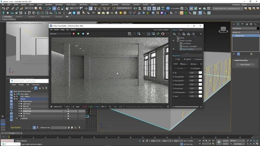Viewport: 260px width, 146px height.
Task: Switch to the Stats tab in VFB
Action: pyautogui.click(x=181, y=30)
